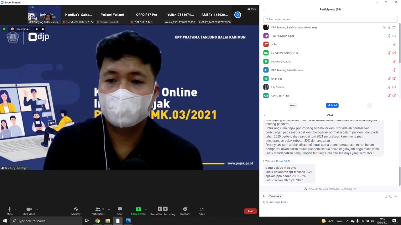Image resolution: width=401 pixels, height=225 pixels.
Task: Click the file attachment icon in chat
Action: point(386,196)
